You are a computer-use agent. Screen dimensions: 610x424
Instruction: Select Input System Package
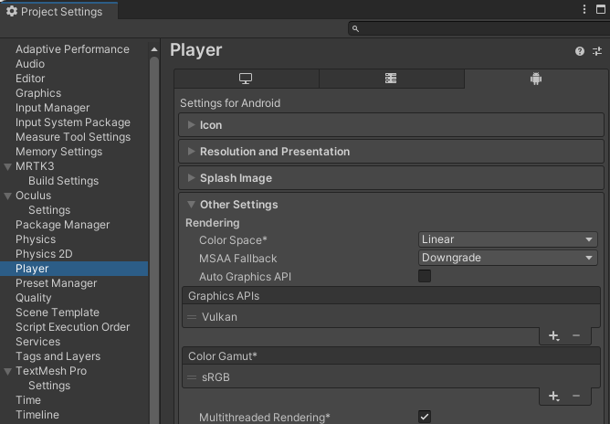pyautogui.click(x=73, y=122)
